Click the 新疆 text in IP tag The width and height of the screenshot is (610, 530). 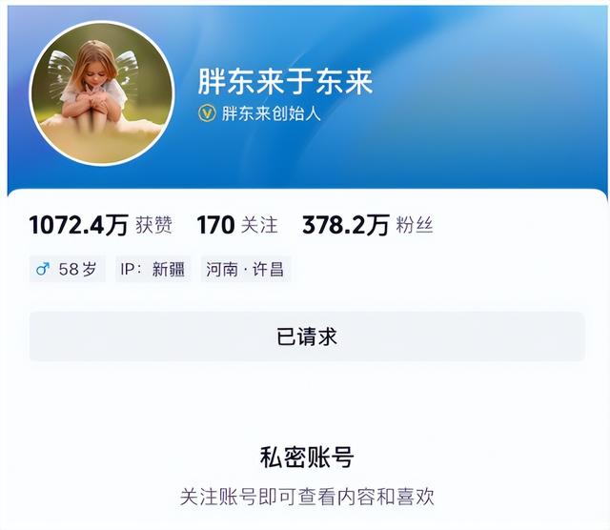168,269
